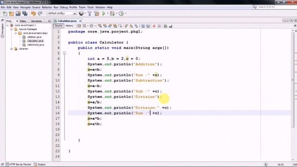Click the Redo arrow icon
297x167 pixels.
40,13
